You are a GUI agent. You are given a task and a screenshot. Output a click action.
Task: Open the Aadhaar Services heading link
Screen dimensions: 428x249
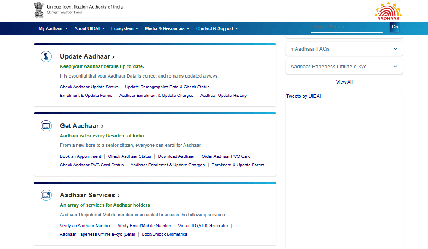pyautogui.click(x=90, y=195)
